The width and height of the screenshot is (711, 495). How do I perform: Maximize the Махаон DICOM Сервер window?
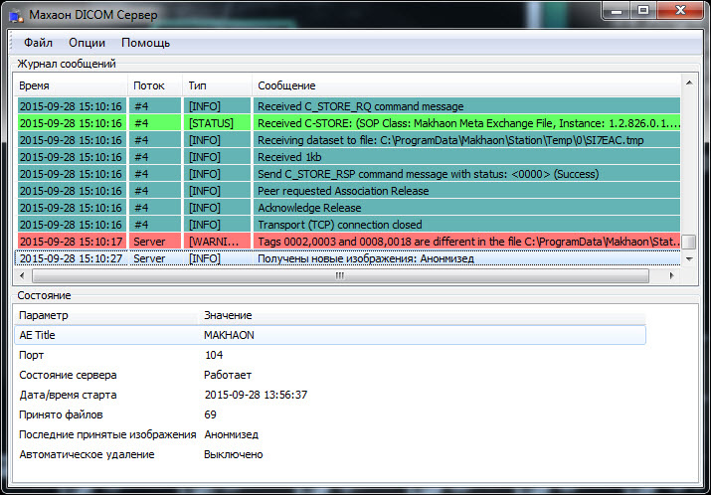pyautogui.click(x=643, y=10)
